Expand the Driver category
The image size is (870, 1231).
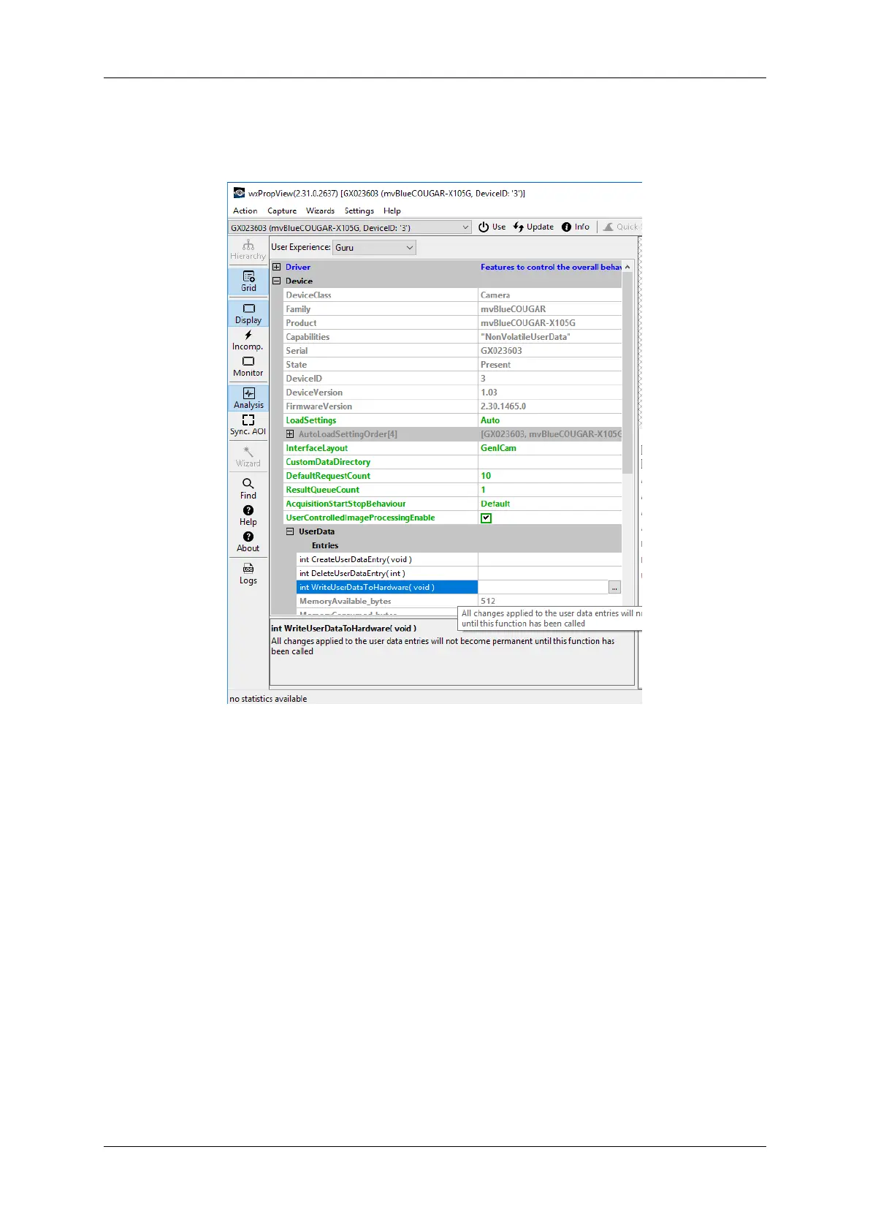point(276,267)
